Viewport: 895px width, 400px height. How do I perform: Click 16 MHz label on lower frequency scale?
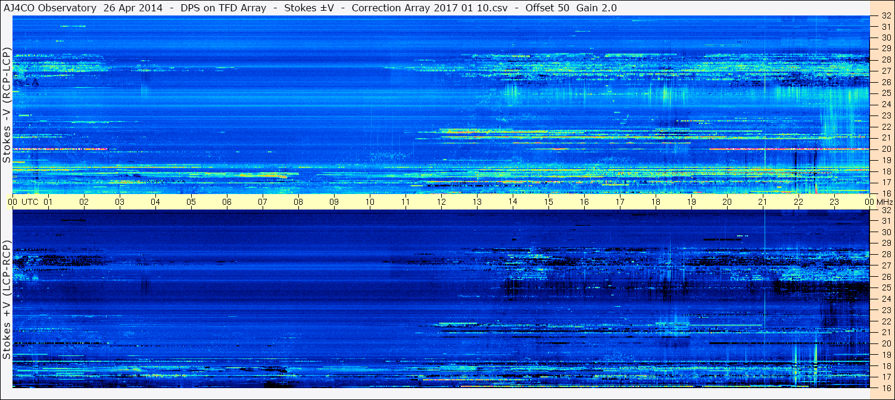(885, 387)
